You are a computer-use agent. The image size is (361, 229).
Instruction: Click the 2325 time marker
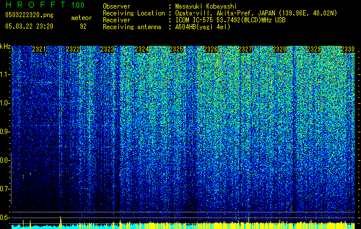coord(176,49)
